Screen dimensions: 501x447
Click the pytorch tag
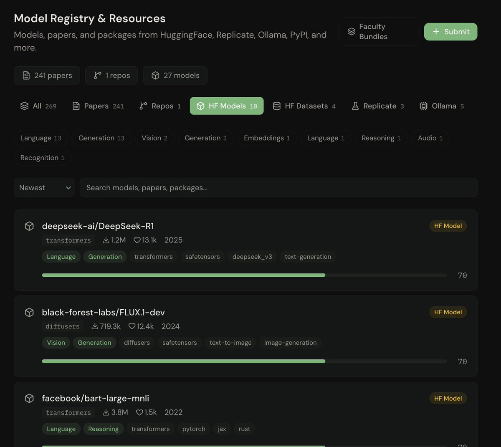(x=194, y=429)
